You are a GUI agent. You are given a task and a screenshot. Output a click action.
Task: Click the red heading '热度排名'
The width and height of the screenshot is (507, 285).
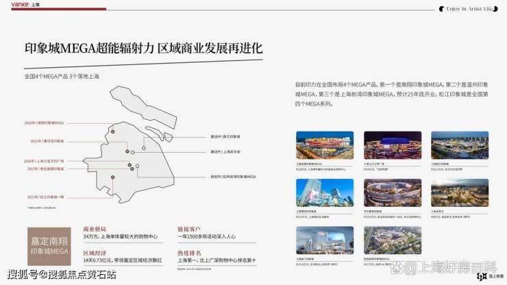tap(189, 253)
